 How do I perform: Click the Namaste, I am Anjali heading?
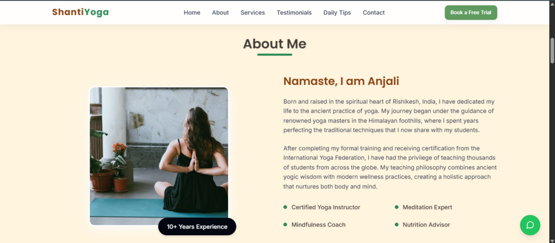pyautogui.click(x=341, y=82)
